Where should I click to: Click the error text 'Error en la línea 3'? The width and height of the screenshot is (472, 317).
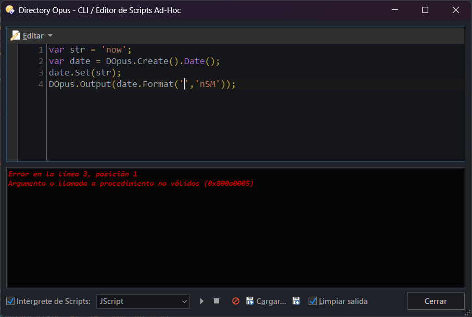pyautogui.click(x=47, y=174)
